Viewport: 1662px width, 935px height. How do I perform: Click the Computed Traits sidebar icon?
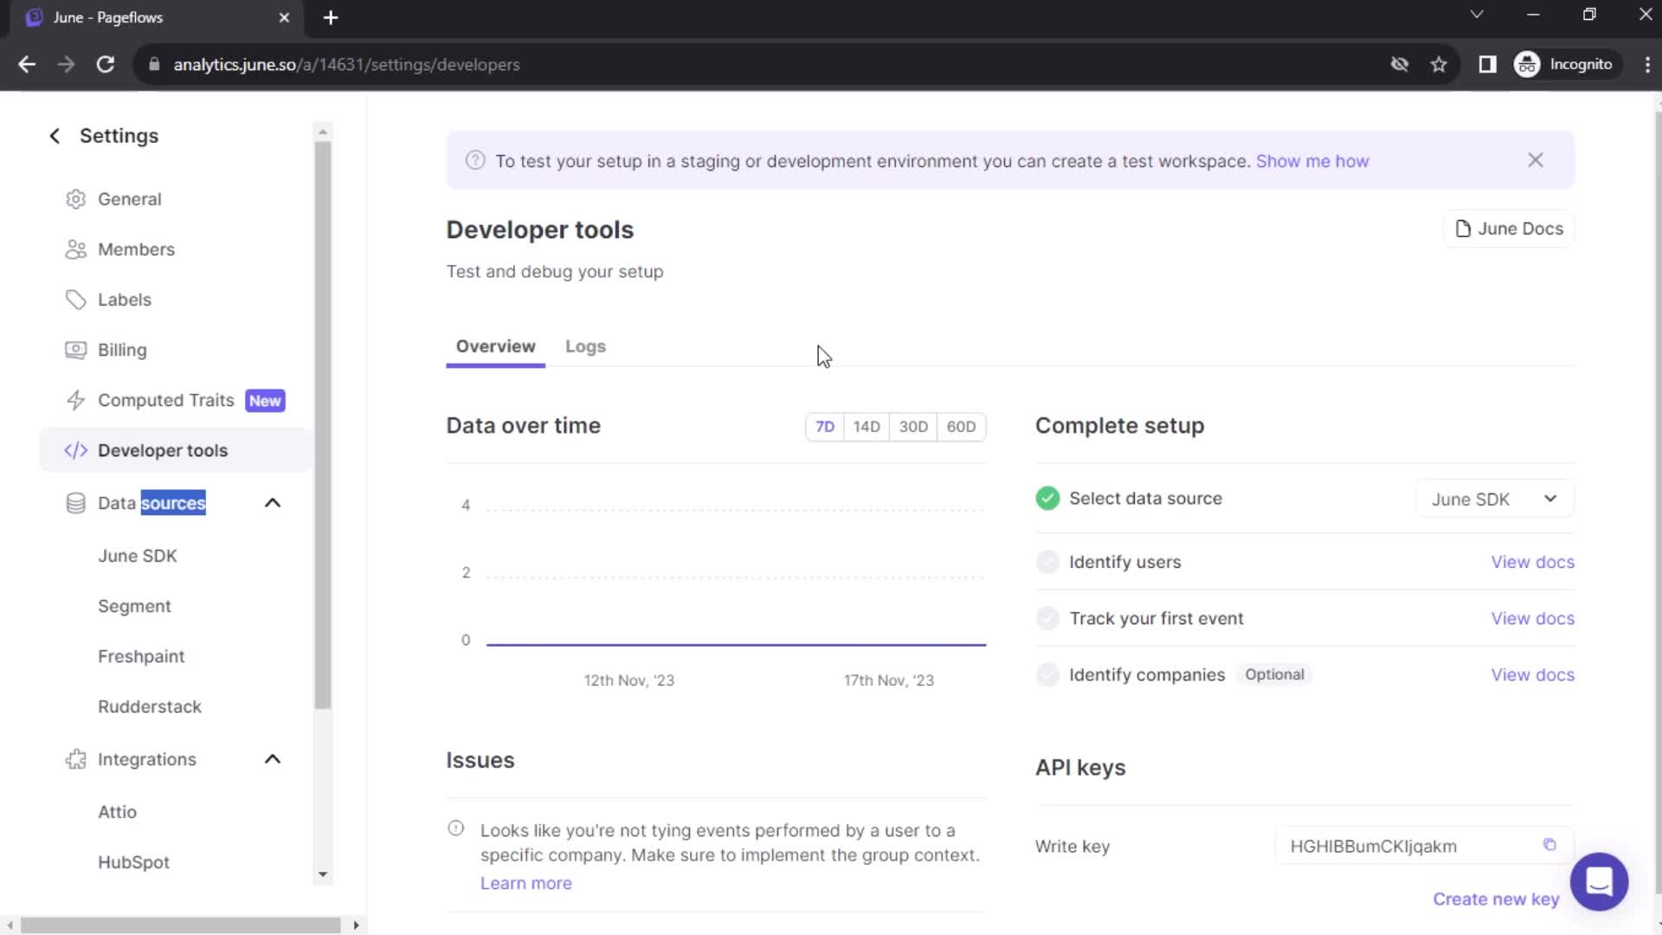(76, 400)
